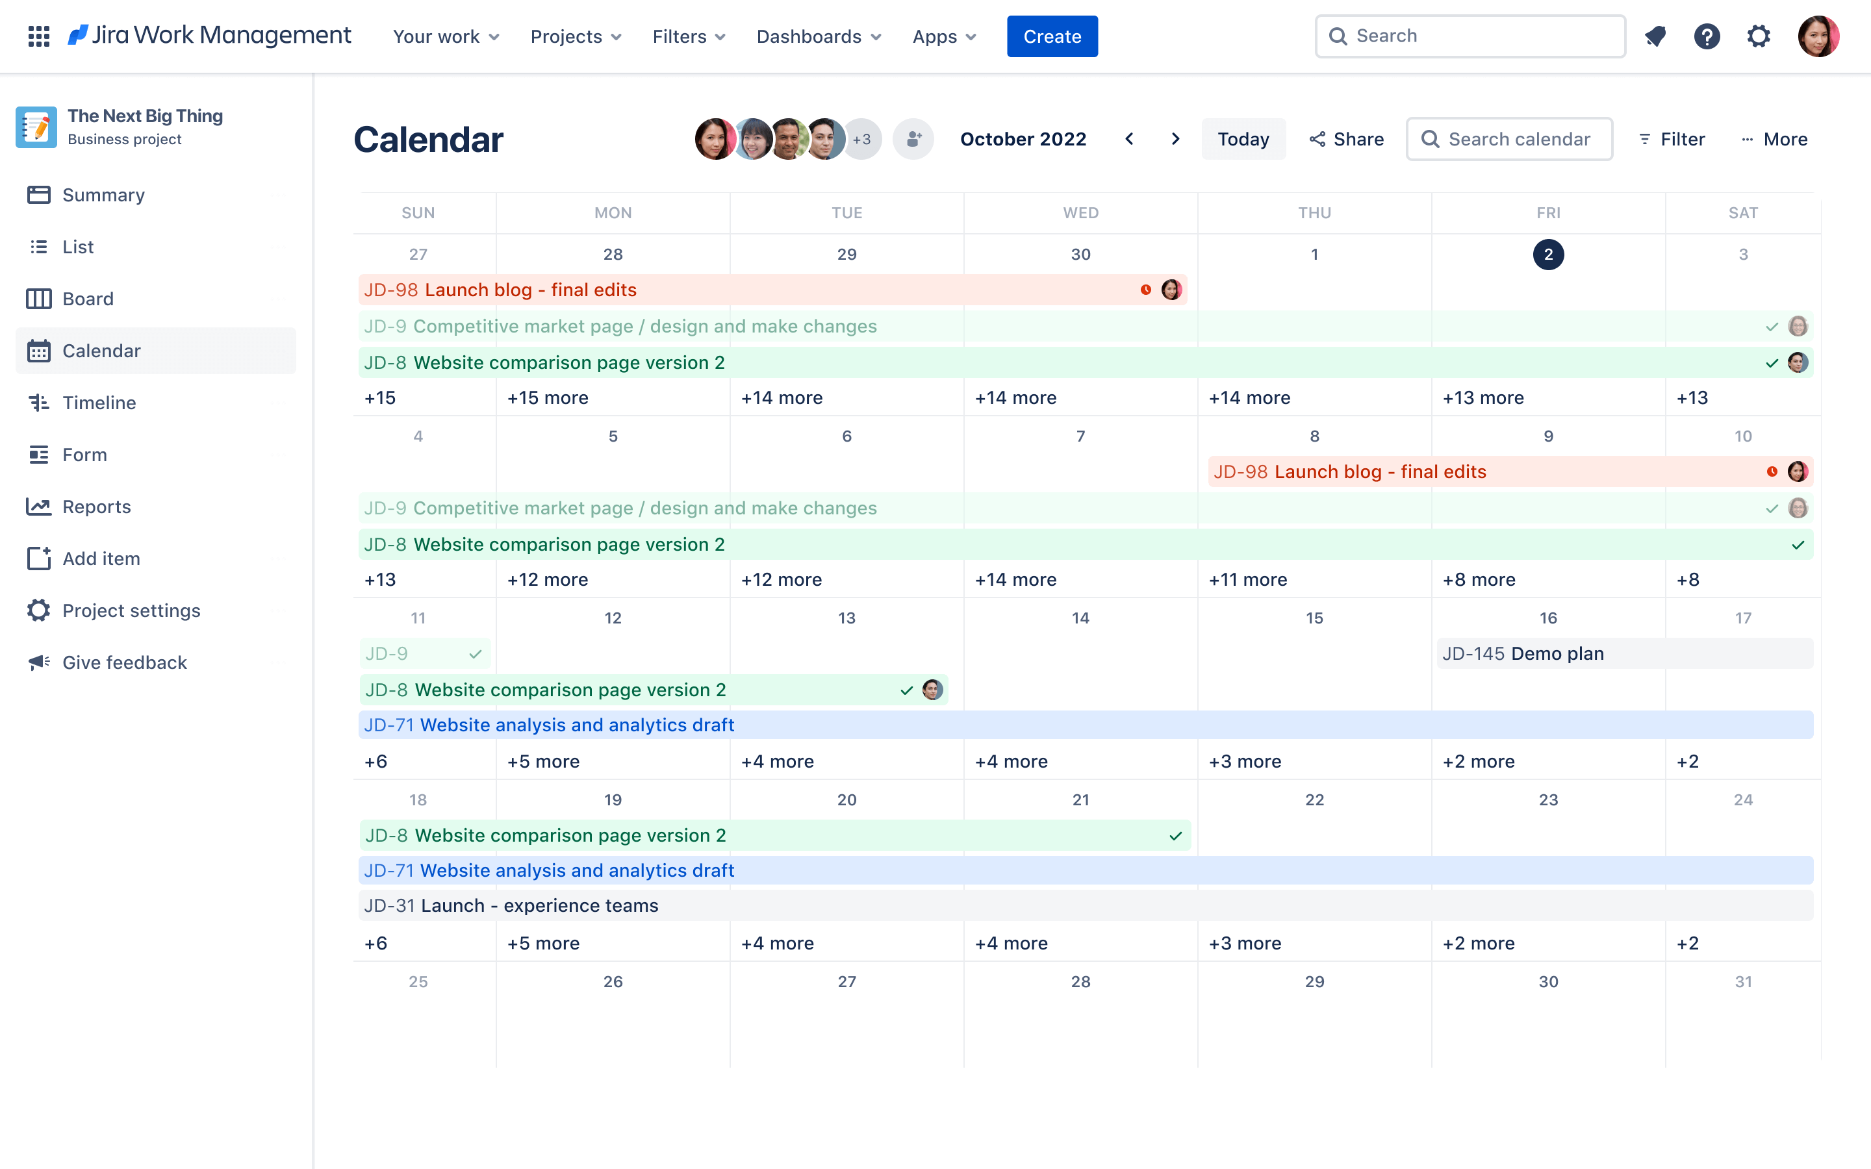
Task: Click the add people icon beside the avatars
Action: coord(913,139)
